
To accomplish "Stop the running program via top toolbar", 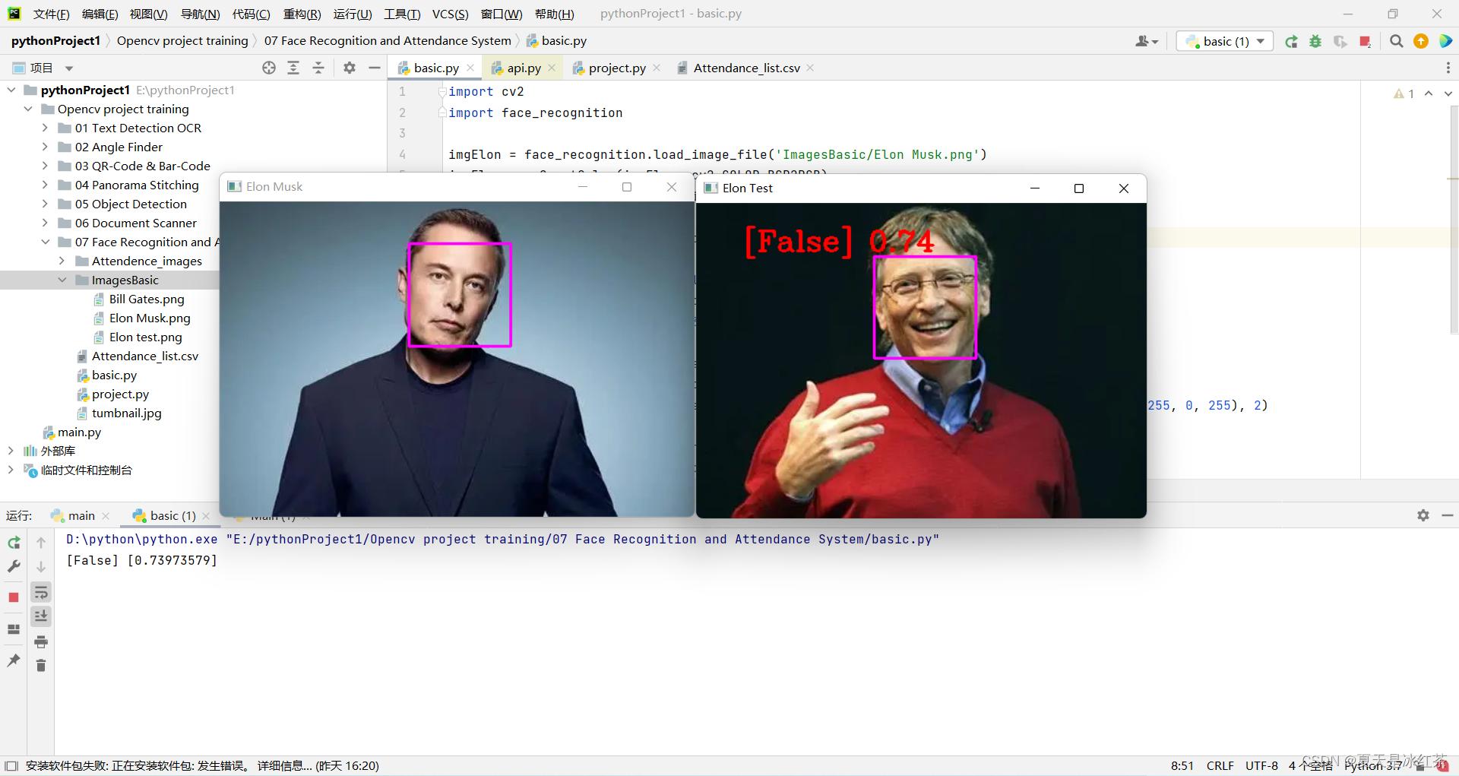I will coord(1365,42).
